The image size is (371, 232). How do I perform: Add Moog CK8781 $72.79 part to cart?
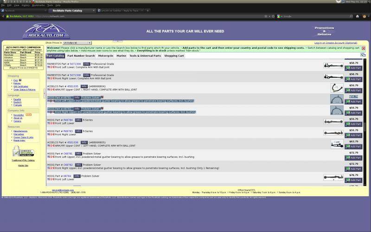(353, 158)
